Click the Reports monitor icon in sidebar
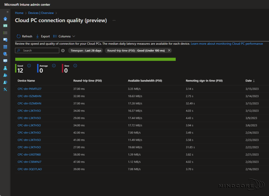Image resolution: width=269 pixels, height=196 pixels. 5,61
